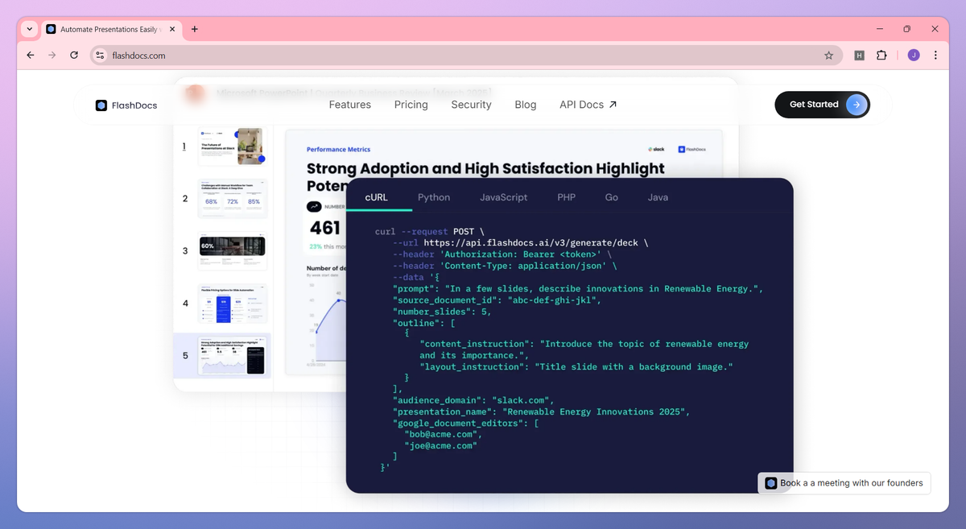
Task: Open the Pricing nav link
Action: [411, 105]
